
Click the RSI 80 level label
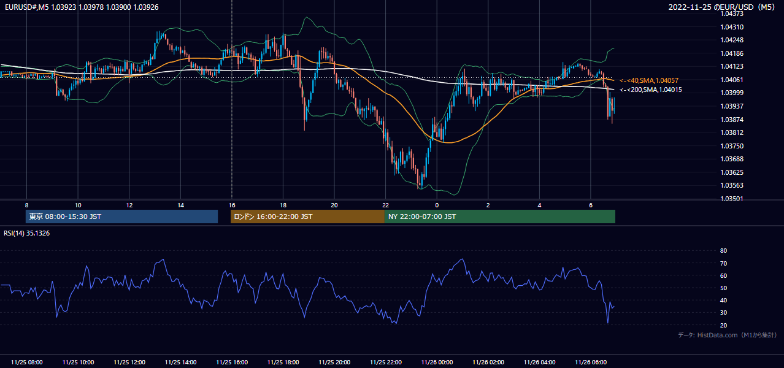click(723, 251)
